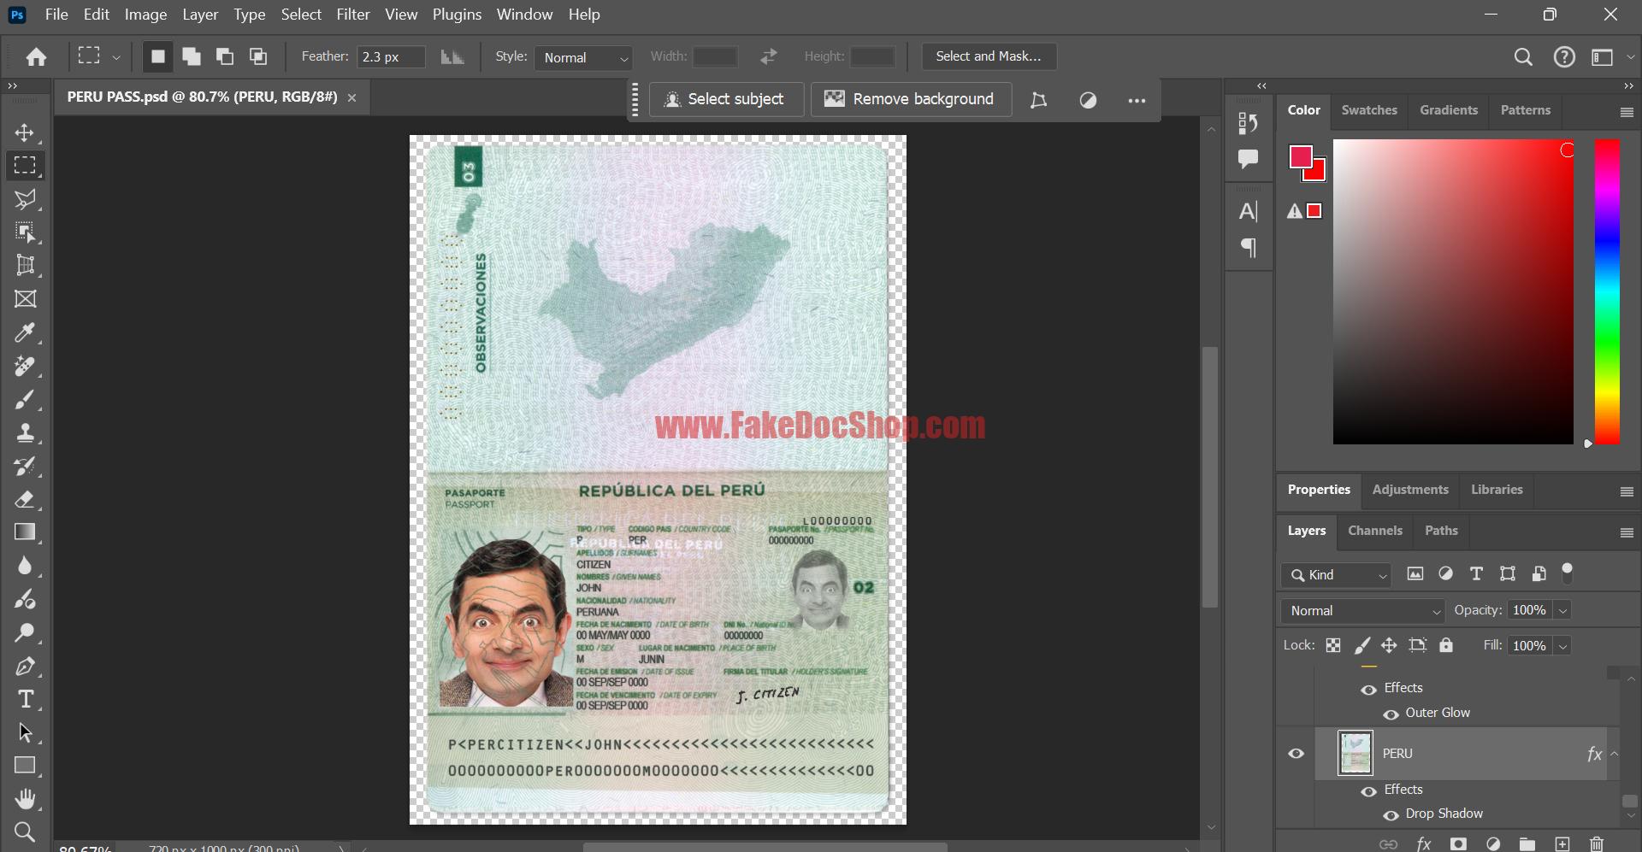Viewport: 1642px width, 852px height.
Task: Hide the Drop Shadow effect
Action: (1391, 814)
